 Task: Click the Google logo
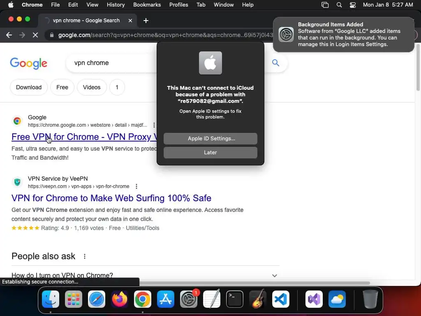click(28, 63)
